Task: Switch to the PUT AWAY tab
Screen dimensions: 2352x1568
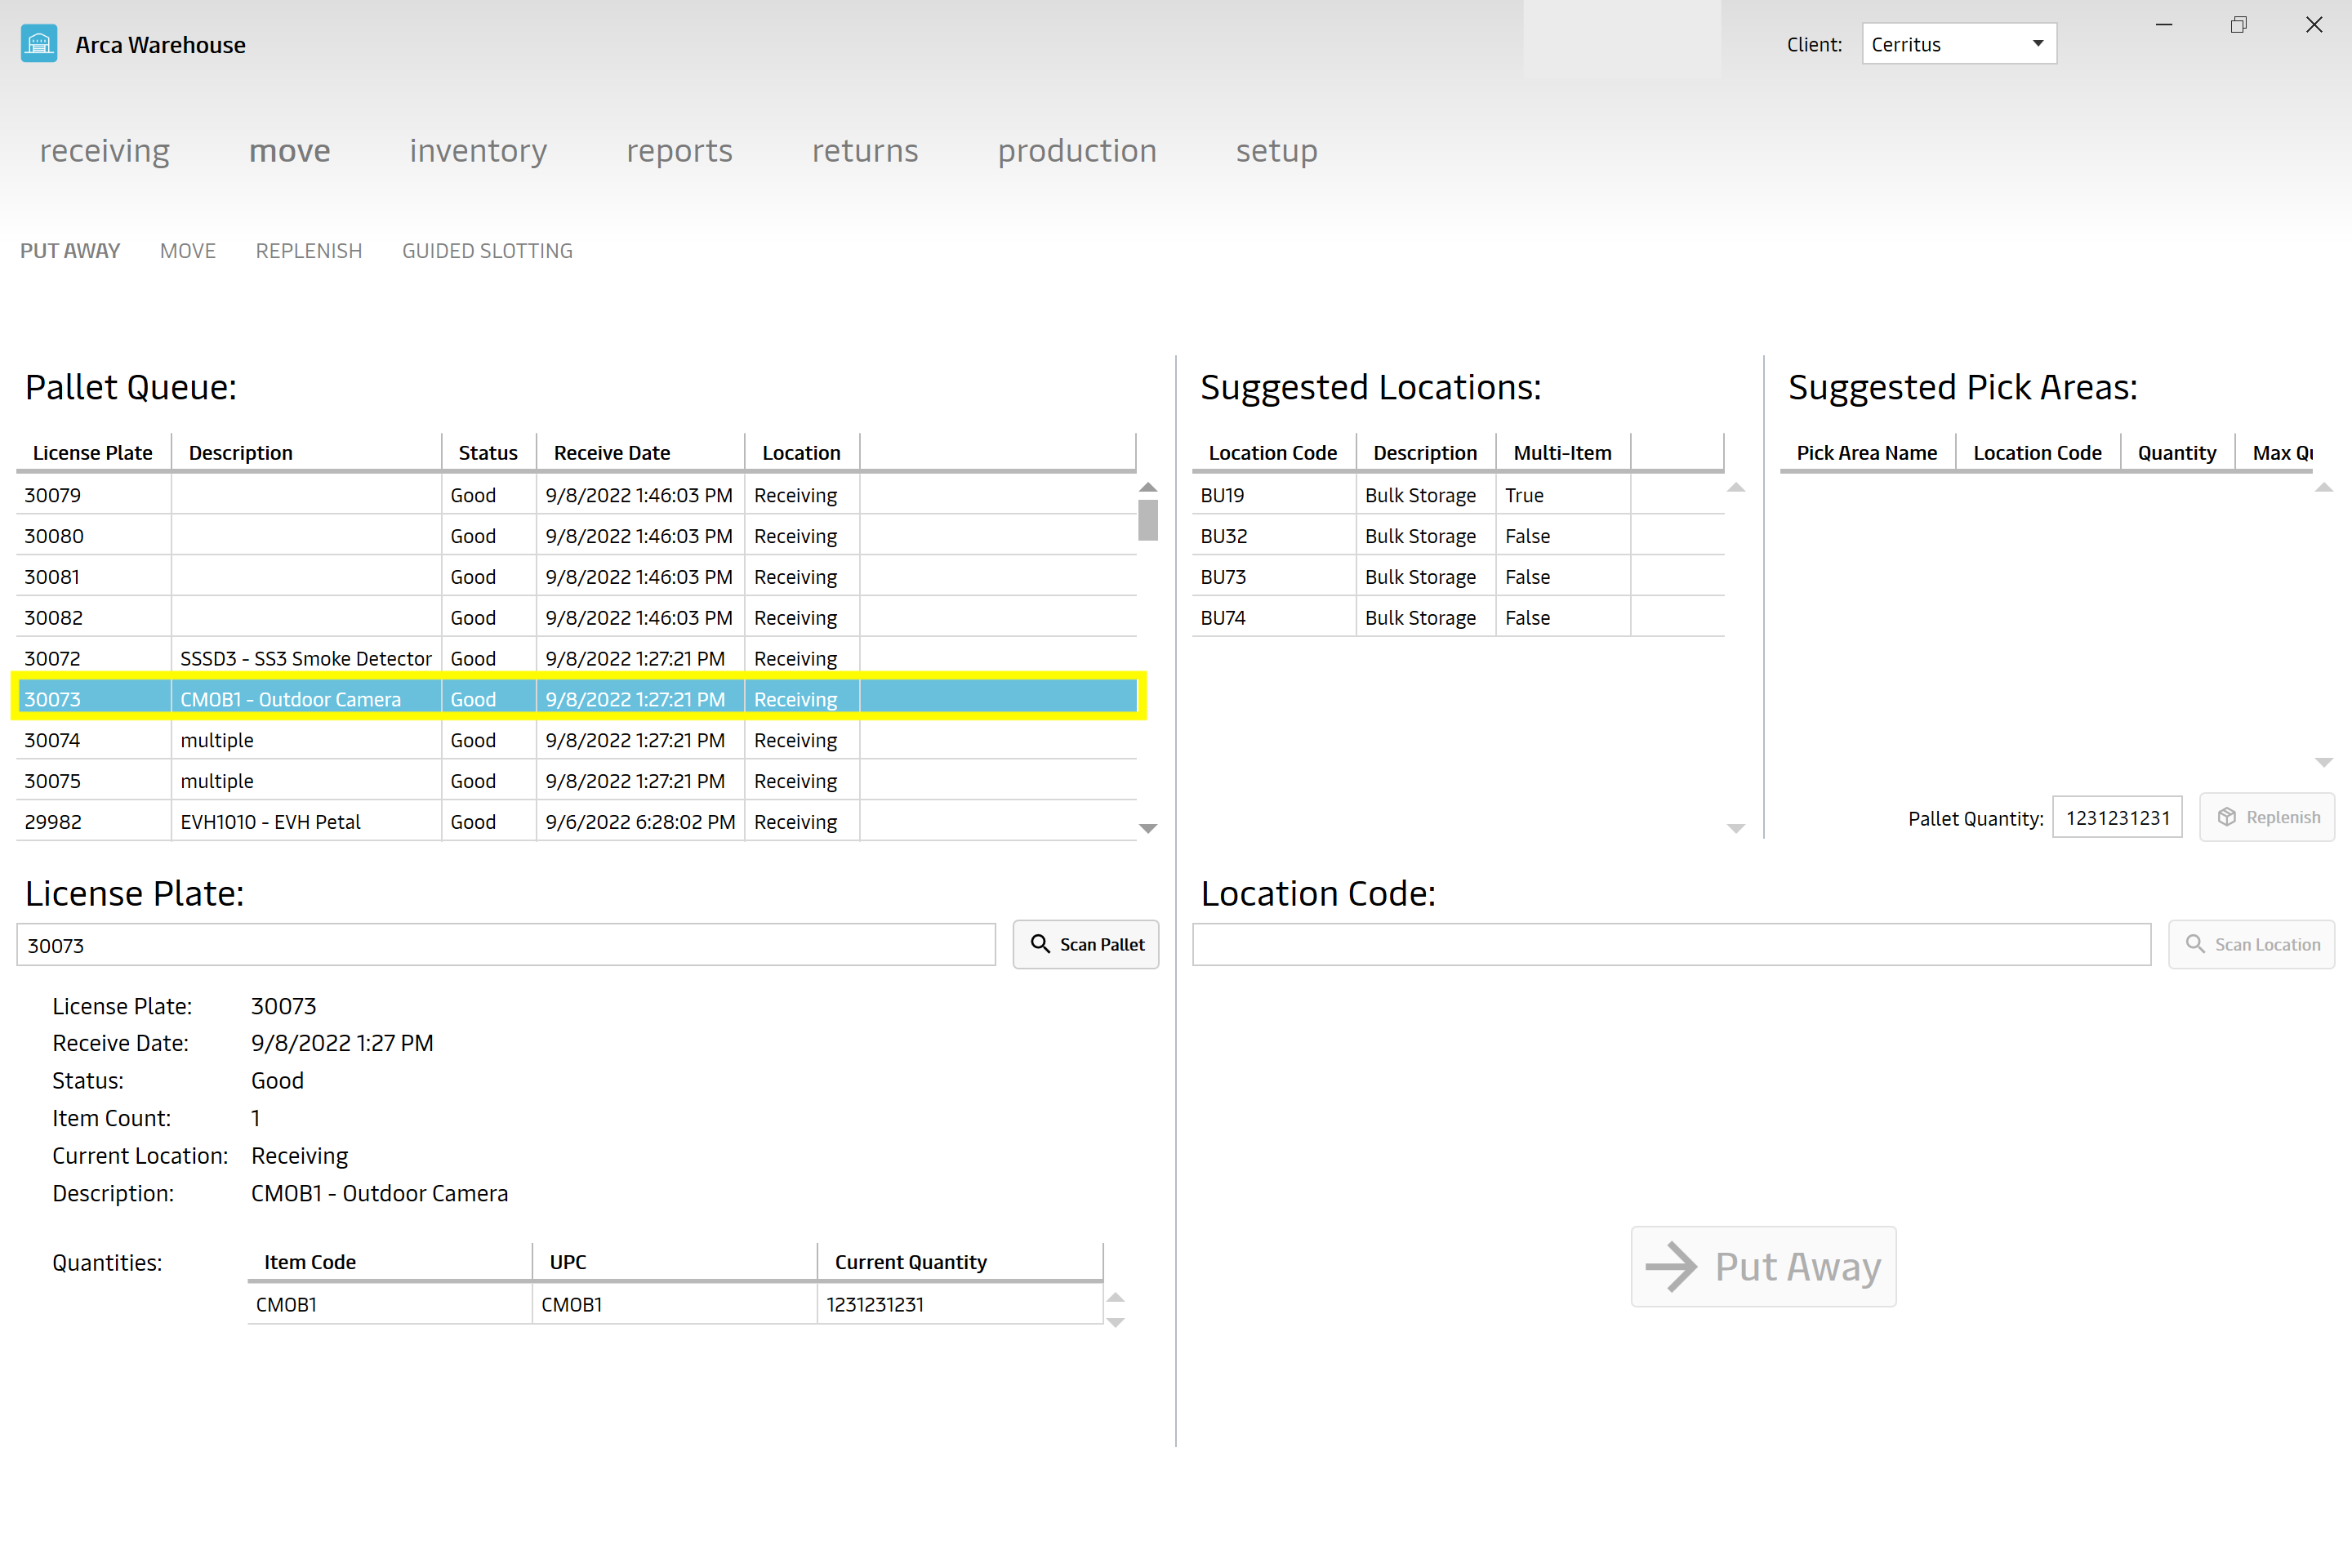Action: point(70,251)
